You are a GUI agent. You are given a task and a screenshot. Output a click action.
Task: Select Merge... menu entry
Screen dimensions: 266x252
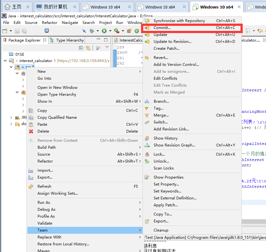192,116
